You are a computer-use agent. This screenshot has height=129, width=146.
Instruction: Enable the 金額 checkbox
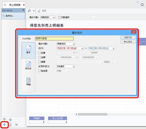[40, 57]
